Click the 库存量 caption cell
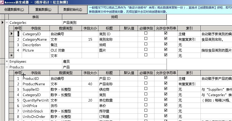This screenshot has height=121, width=232. pos(109,111)
